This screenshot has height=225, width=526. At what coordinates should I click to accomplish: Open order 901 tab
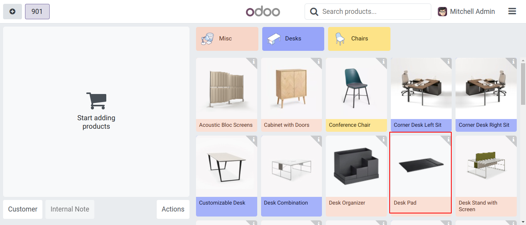click(37, 12)
